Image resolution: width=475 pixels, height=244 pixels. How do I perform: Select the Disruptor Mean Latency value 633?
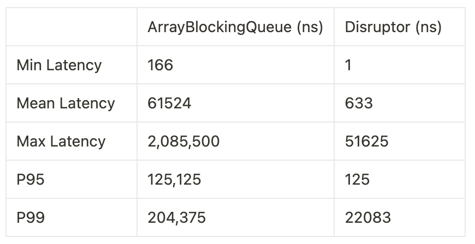(x=359, y=103)
